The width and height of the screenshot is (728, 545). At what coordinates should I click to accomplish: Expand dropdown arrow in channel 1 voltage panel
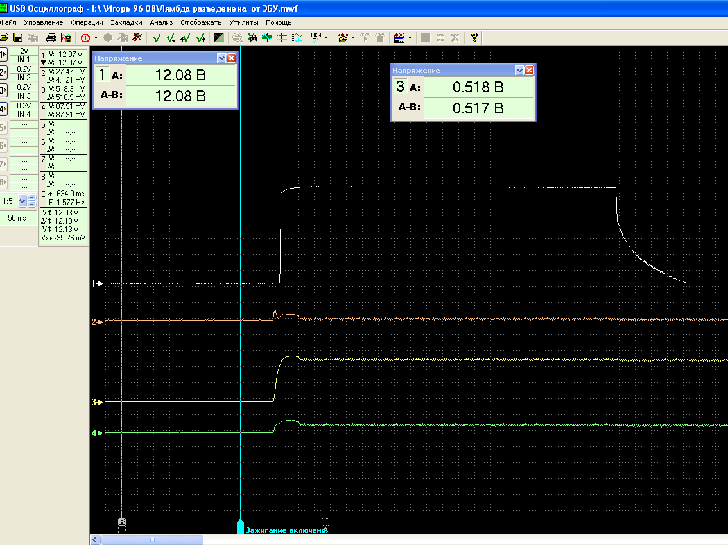click(x=221, y=58)
